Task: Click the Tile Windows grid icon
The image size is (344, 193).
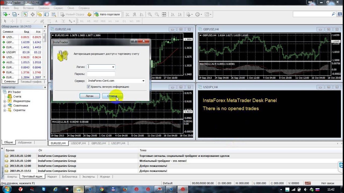Action: pyautogui.click(x=164, y=14)
